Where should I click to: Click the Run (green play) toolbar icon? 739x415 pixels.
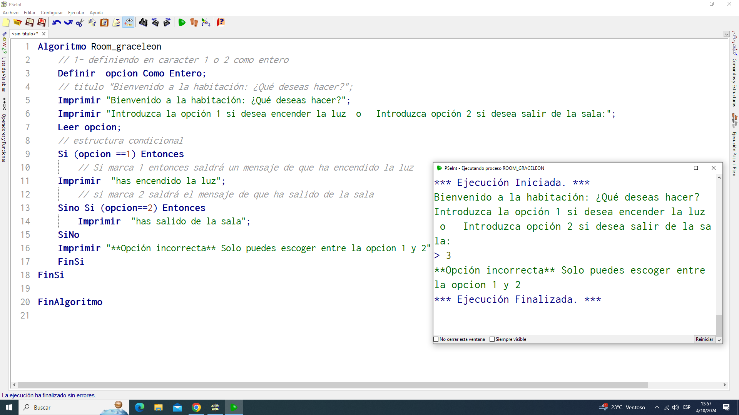[182, 23]
